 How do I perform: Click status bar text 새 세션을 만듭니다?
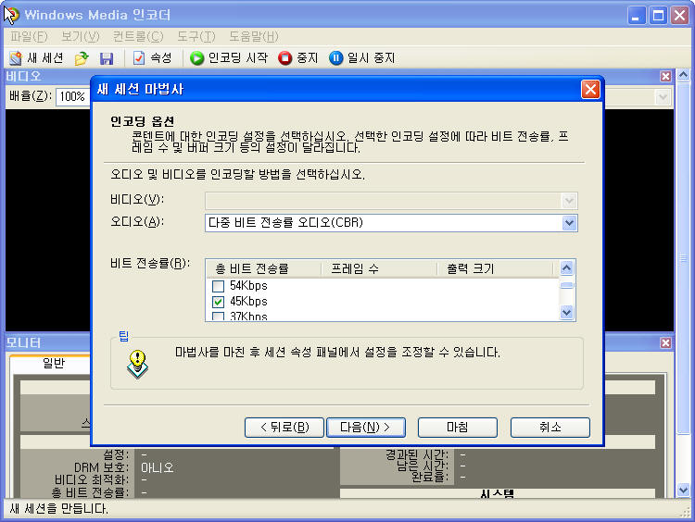[59, 509]
